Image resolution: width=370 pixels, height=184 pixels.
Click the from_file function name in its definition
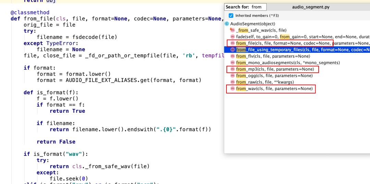pos(36,19)
